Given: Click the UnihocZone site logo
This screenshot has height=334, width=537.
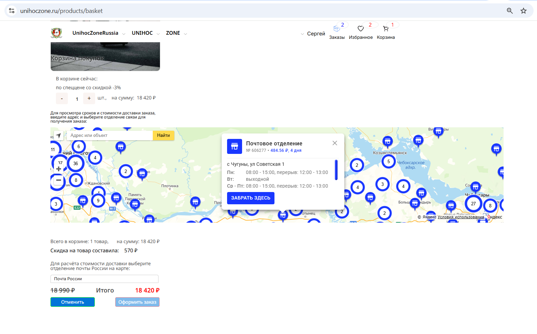Looking at the screenshot, I should point(56,33).
